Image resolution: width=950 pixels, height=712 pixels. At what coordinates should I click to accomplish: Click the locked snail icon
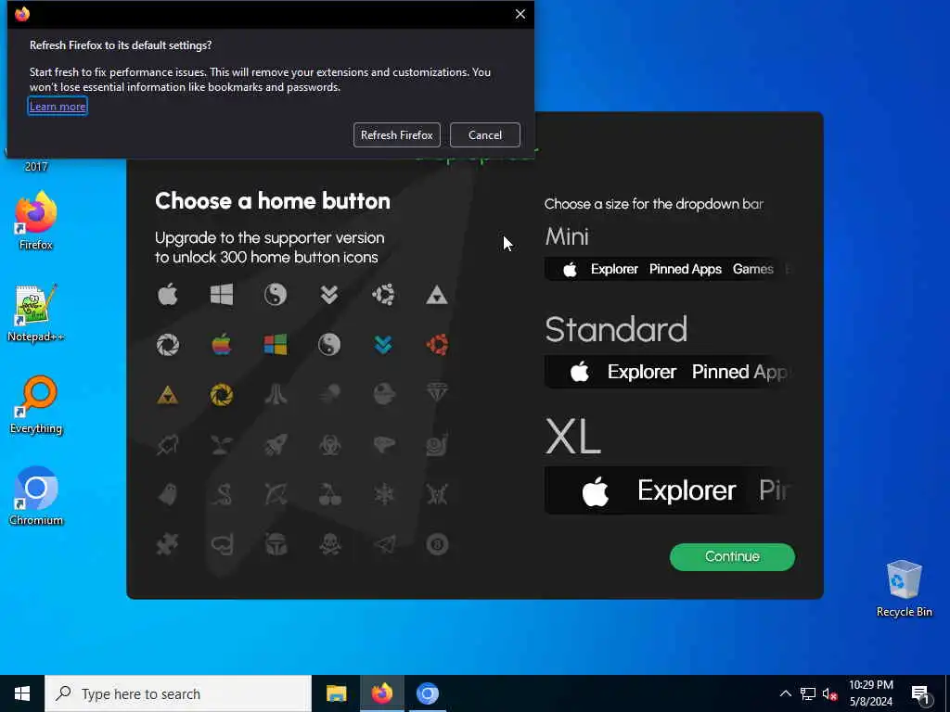(437, 445)
